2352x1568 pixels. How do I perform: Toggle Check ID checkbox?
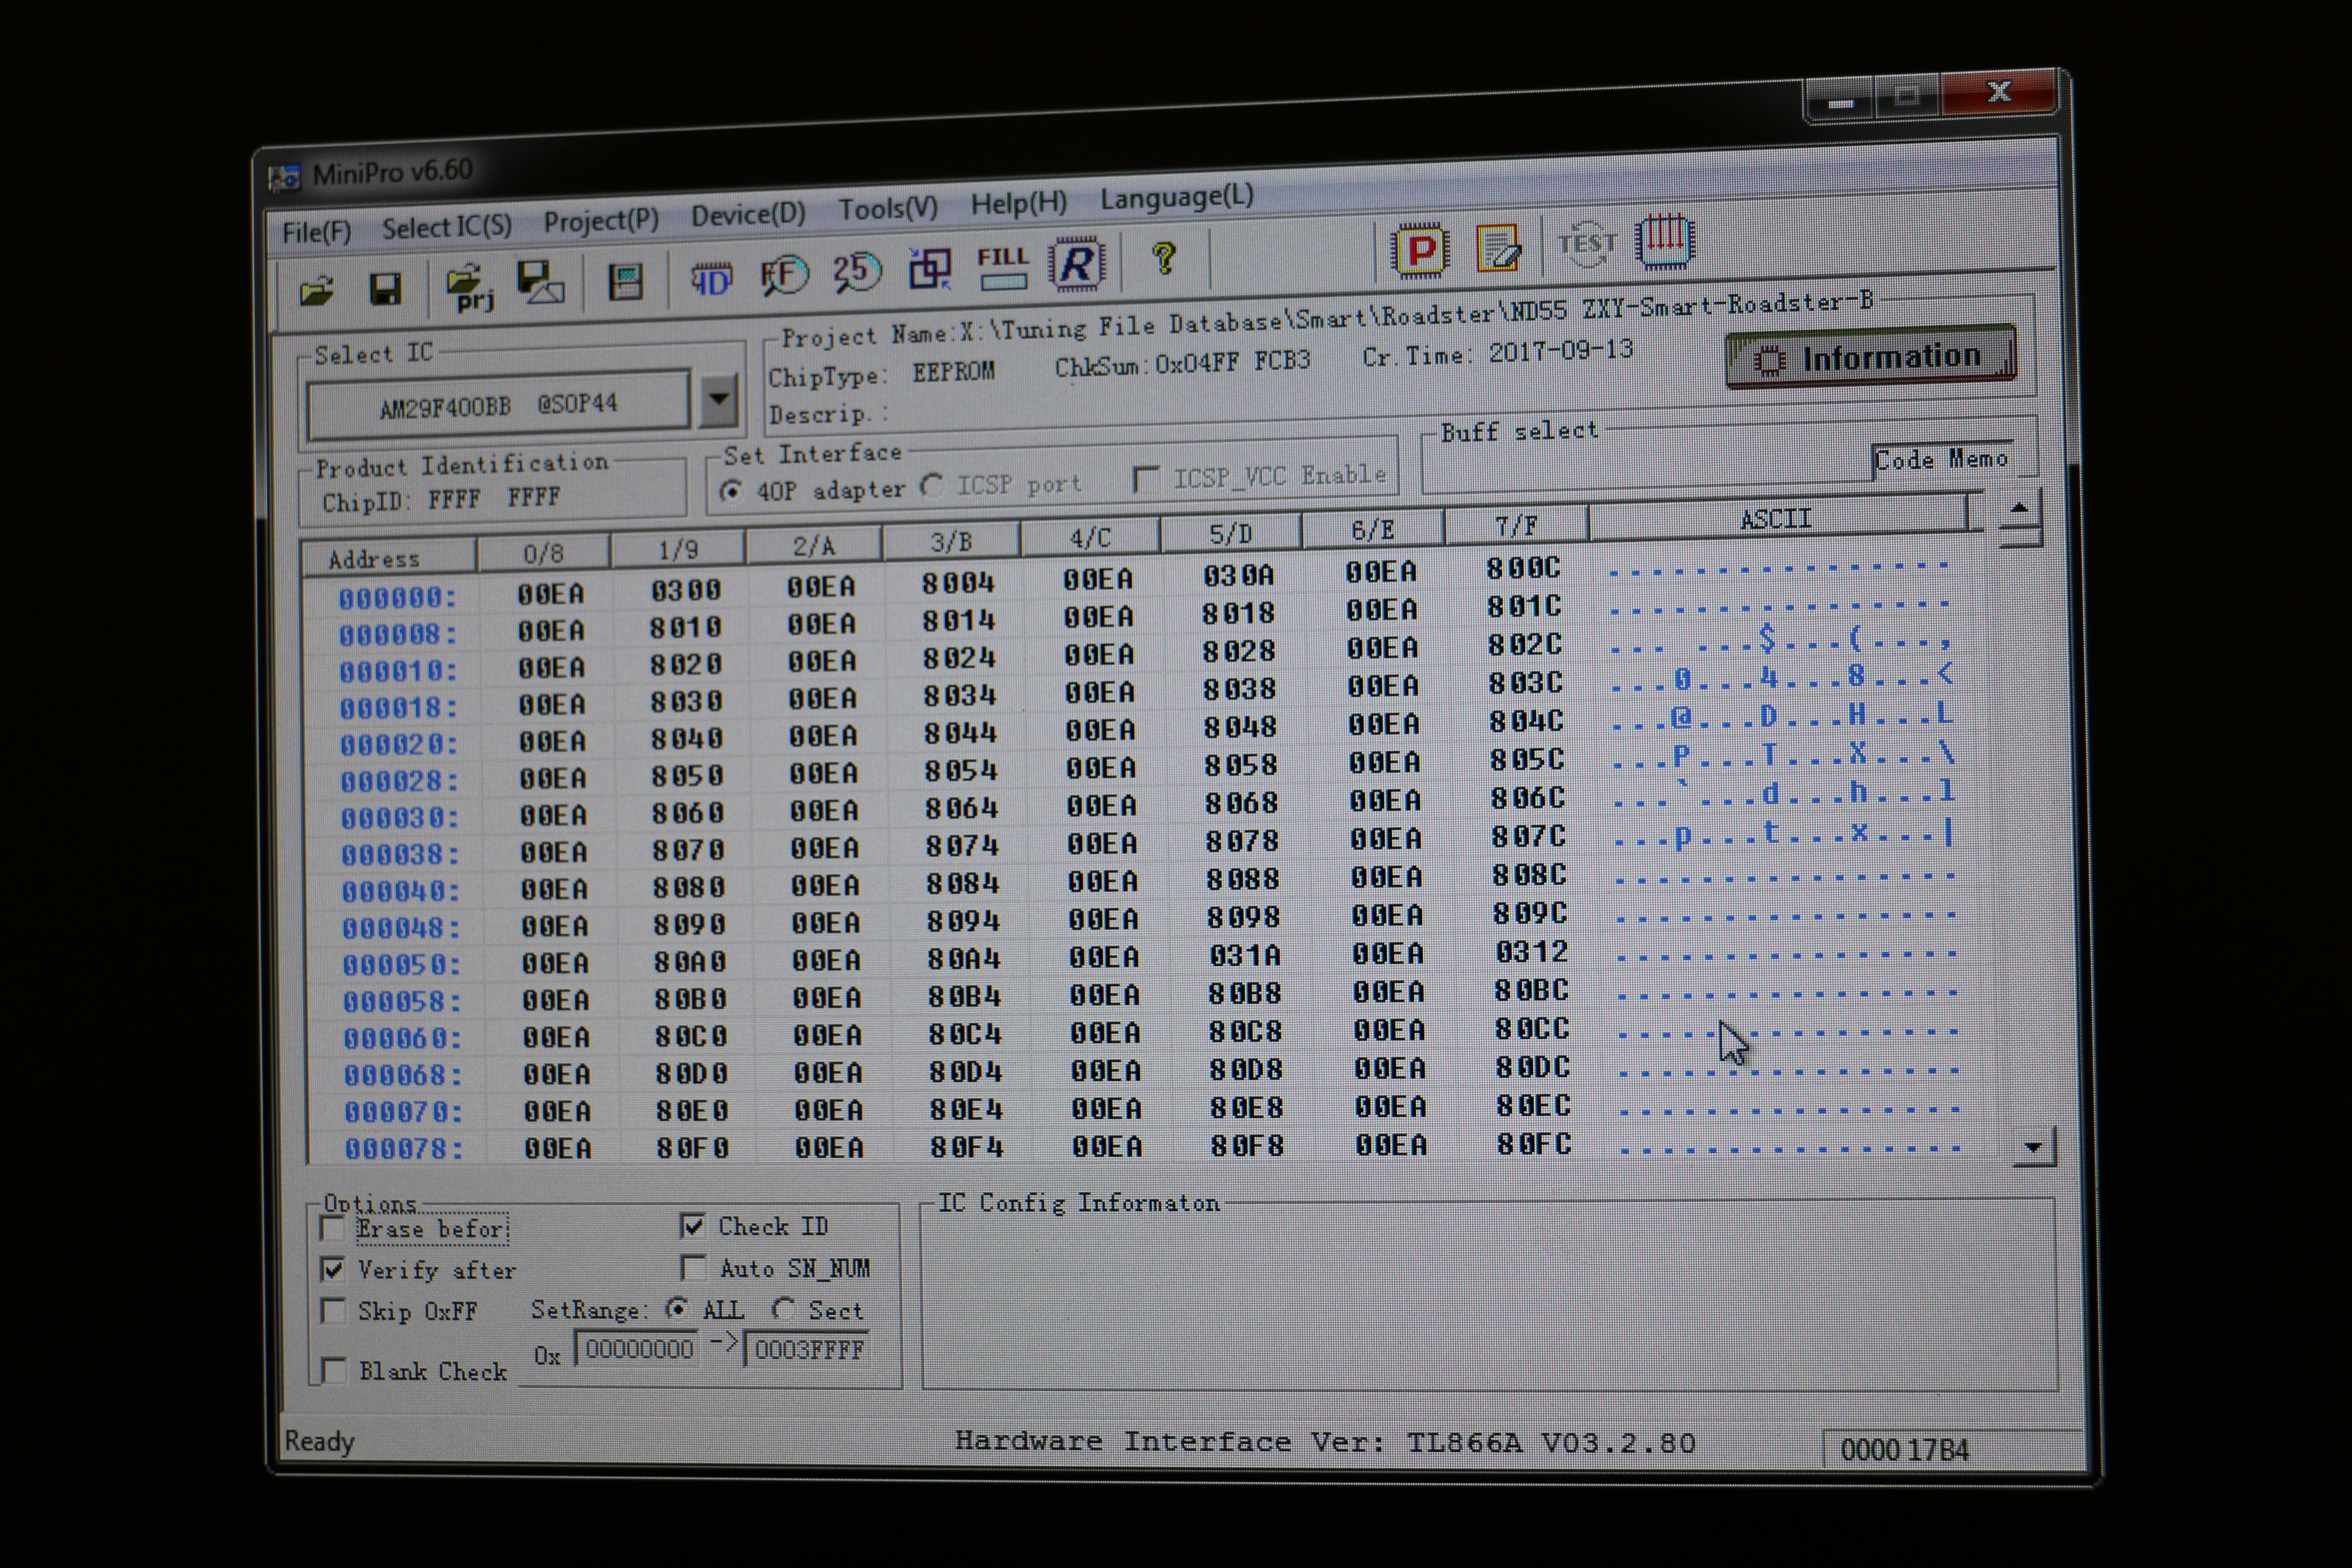[692, 1225]
